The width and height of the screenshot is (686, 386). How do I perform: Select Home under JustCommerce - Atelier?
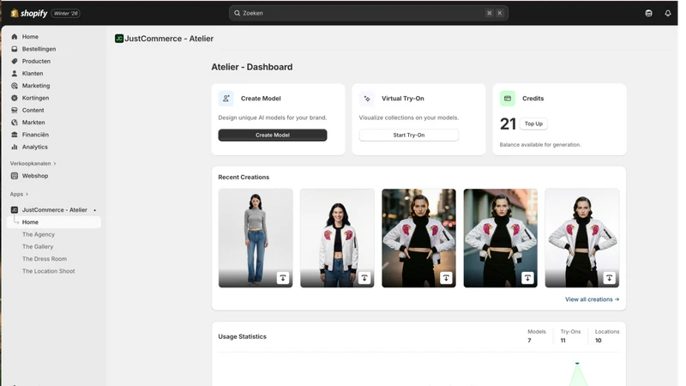[x=54, y=222]
